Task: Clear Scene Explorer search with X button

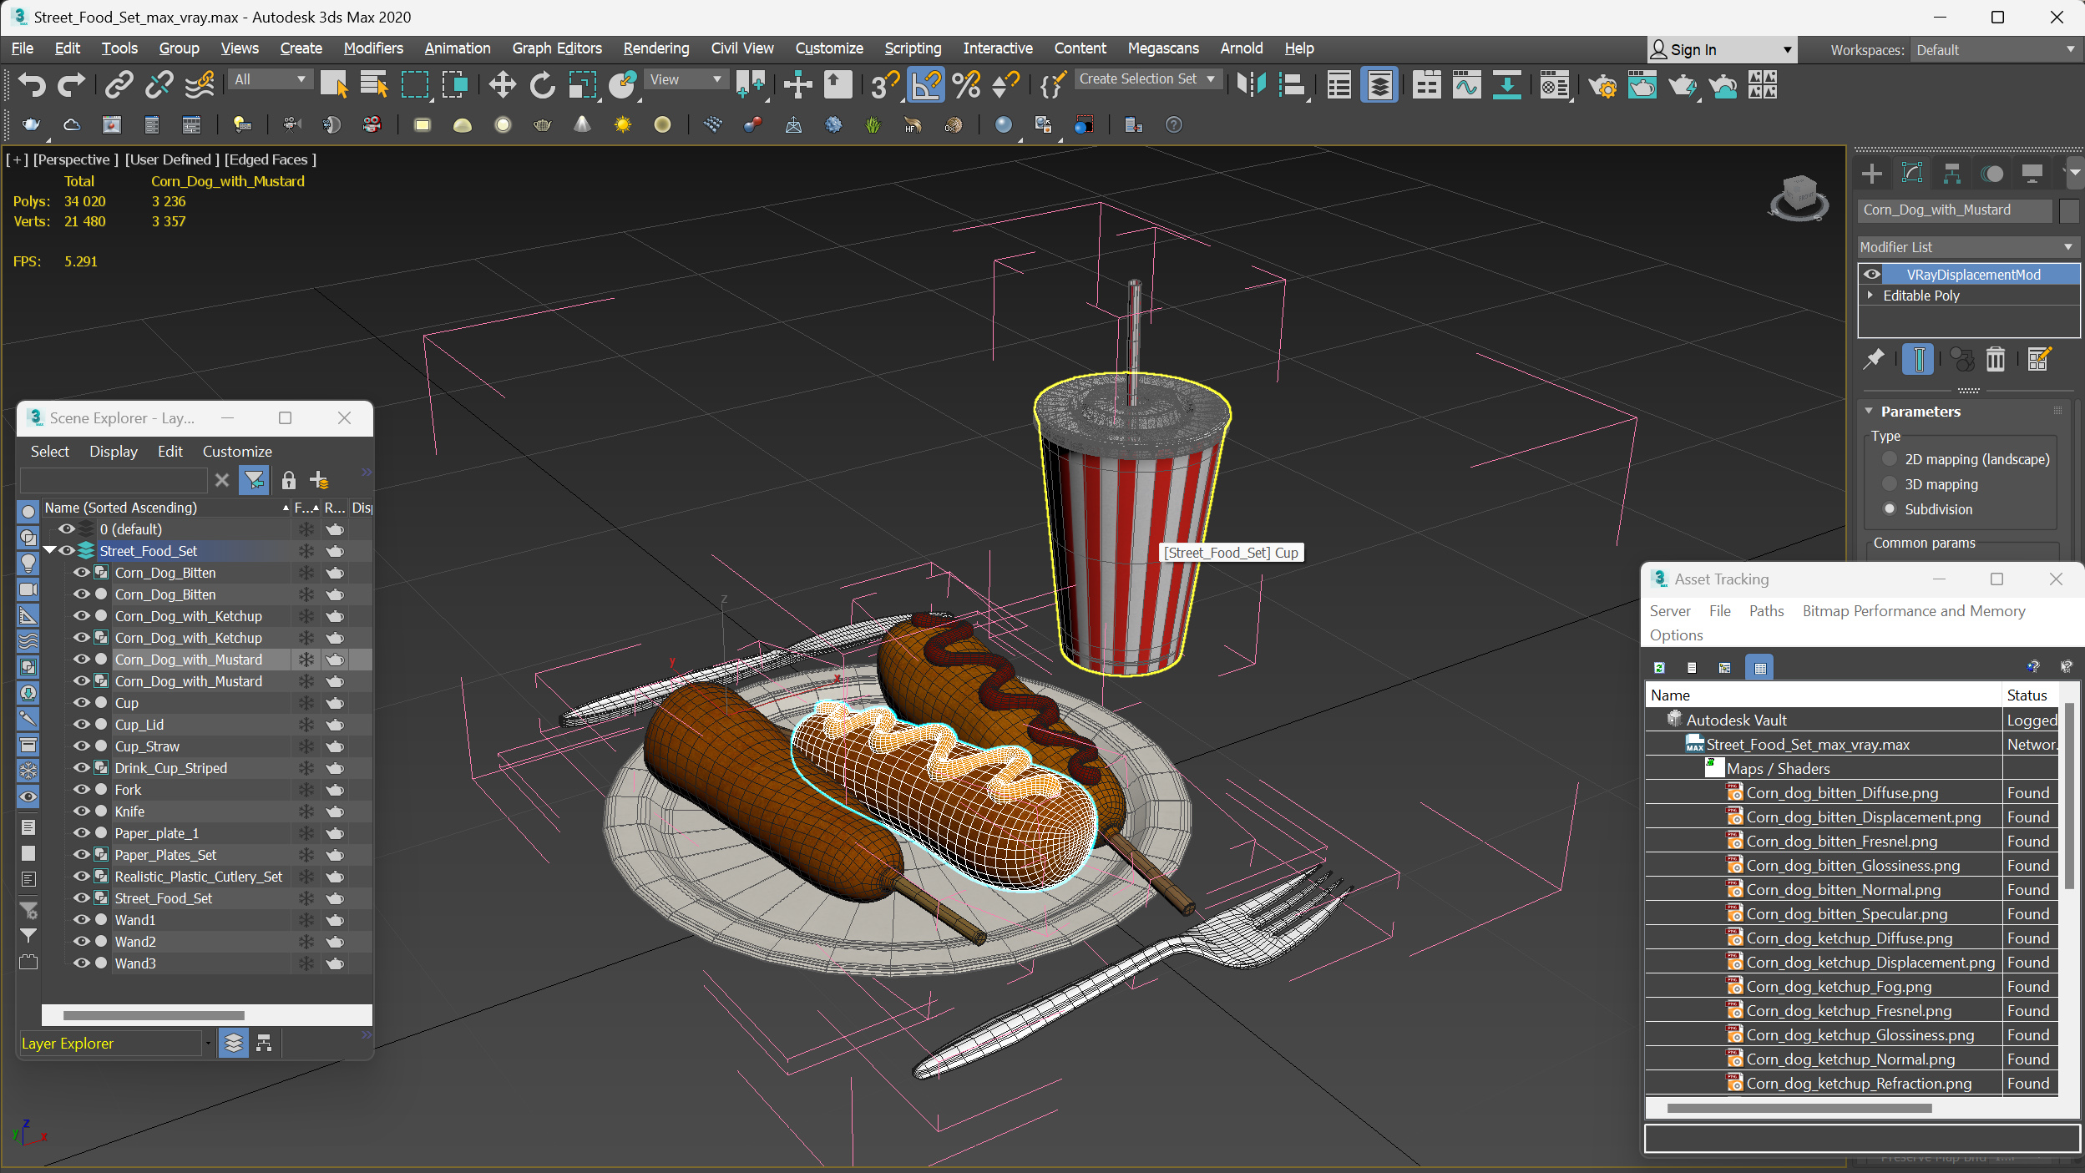Action: click(222, 480)
